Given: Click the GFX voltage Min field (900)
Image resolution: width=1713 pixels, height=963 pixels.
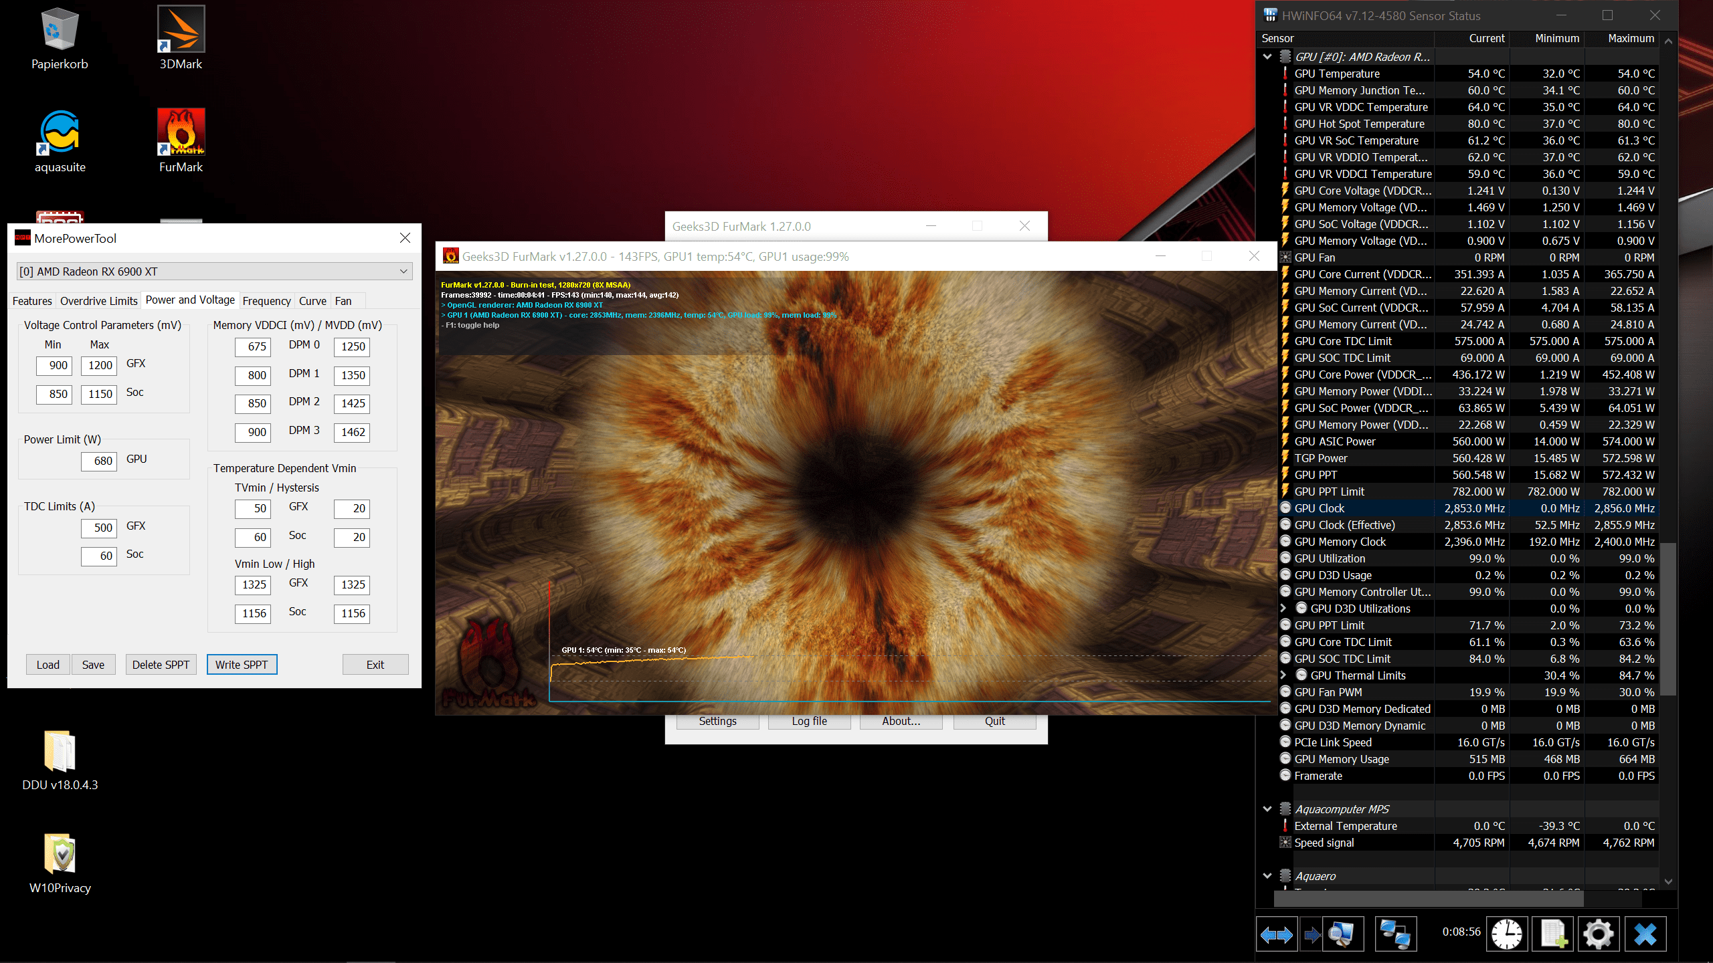Looking at the screenshot, I should 54,365.
